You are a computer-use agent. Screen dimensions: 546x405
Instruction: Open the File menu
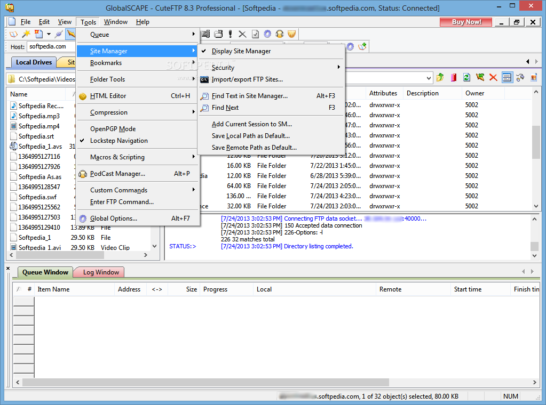click(x=26, y=22)
